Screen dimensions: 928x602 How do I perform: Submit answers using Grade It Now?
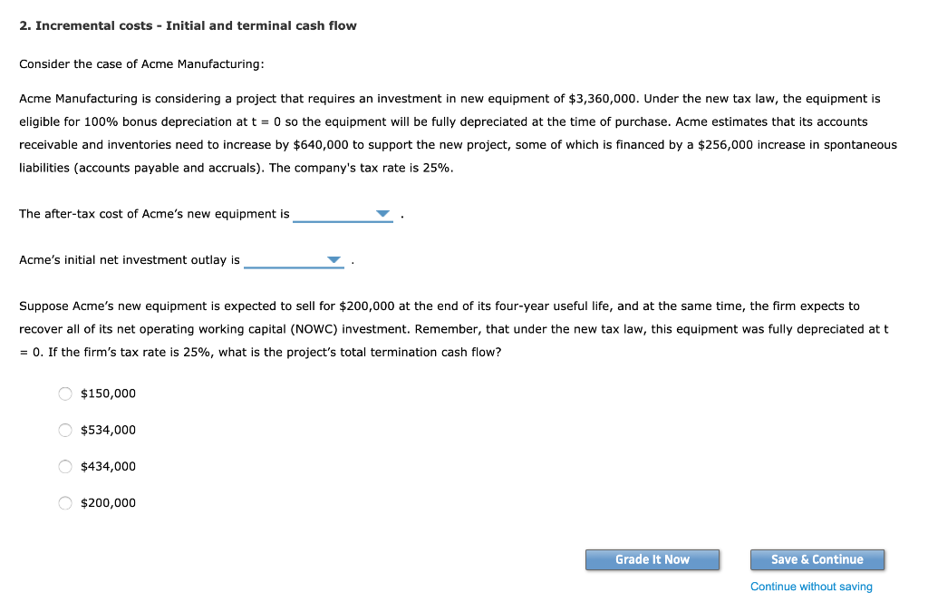pyautogui.click(x=652, y=559)
